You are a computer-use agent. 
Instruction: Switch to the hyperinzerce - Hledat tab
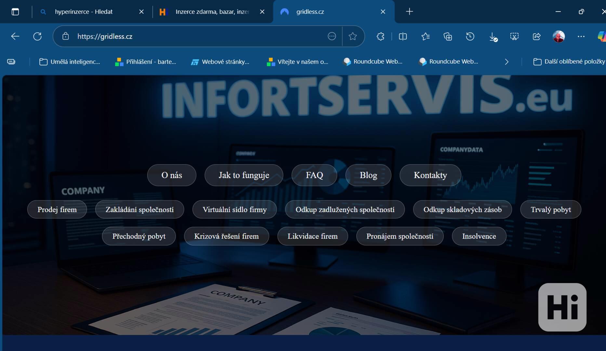84,12
